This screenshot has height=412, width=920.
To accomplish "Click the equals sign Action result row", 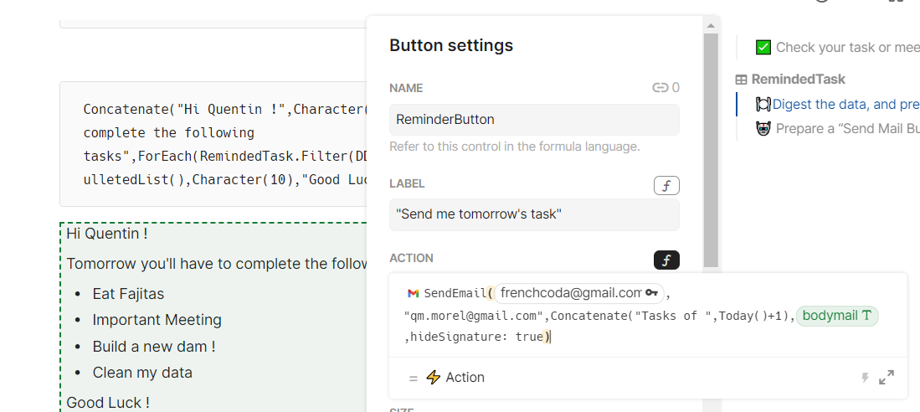I will (413, 378).
